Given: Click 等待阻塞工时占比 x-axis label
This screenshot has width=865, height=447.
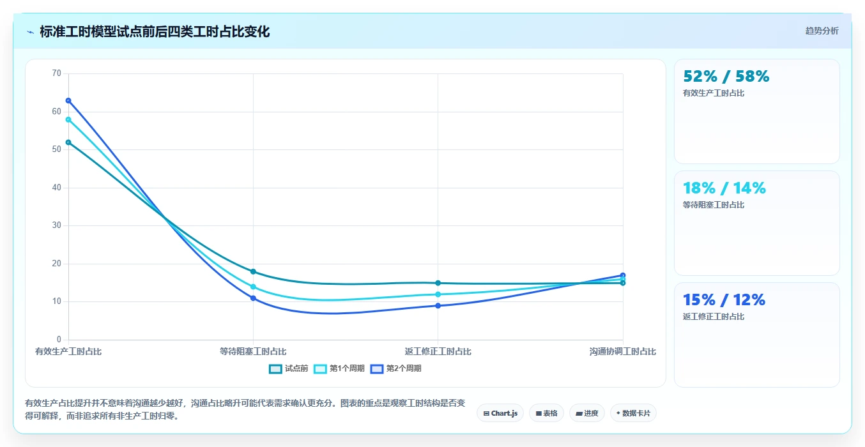Looking at the screenshot, I should [253, 351].
